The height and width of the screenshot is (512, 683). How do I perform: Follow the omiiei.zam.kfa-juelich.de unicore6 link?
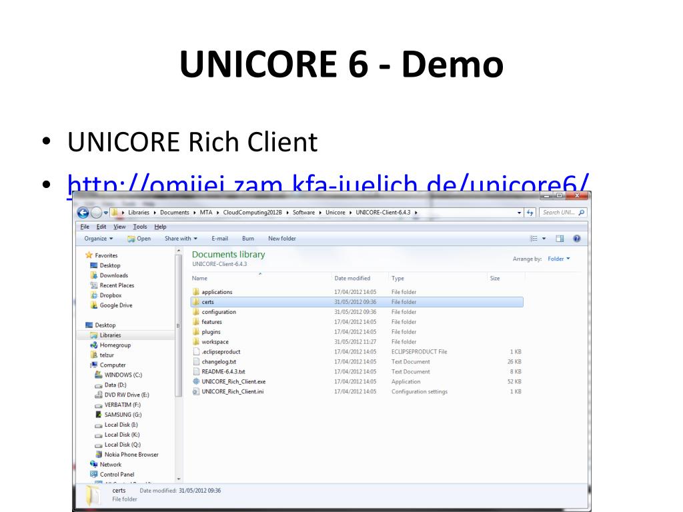pos(328,183)
